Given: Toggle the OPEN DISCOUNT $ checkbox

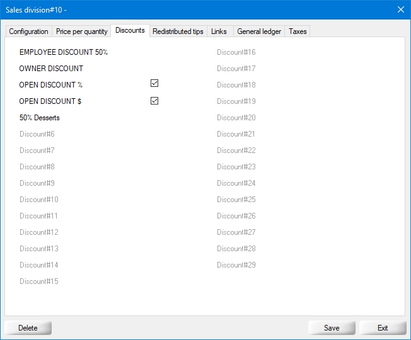Looking at the screenshot, I should tap(154, 101).
